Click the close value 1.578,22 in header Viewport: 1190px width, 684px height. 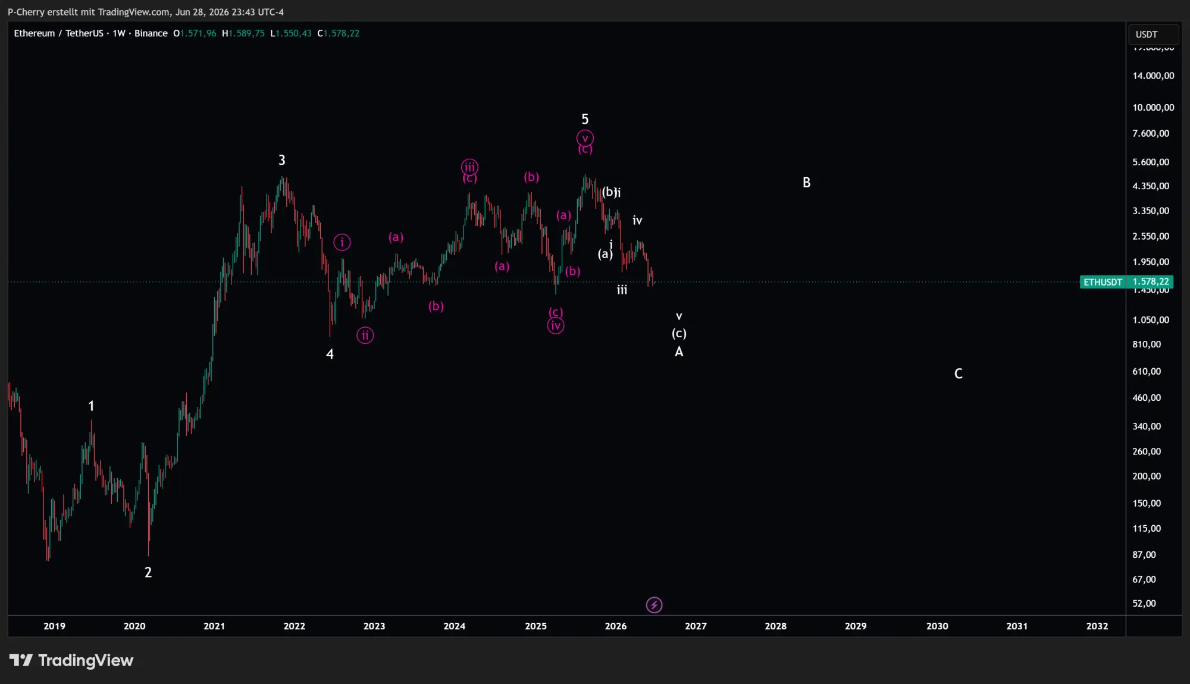point(341,33)
